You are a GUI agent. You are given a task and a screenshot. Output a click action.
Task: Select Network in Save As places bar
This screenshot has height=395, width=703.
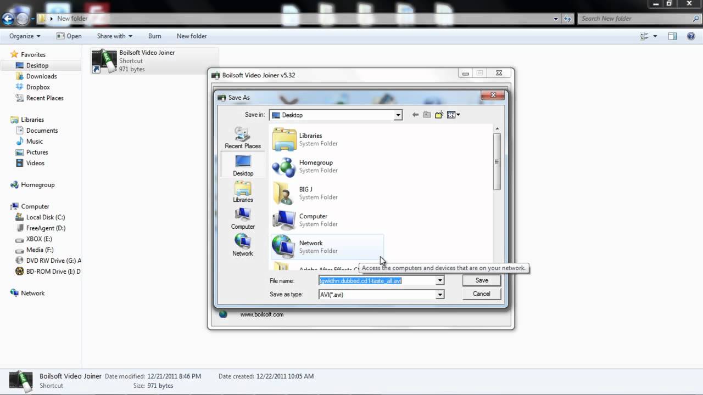coord(243,245)
